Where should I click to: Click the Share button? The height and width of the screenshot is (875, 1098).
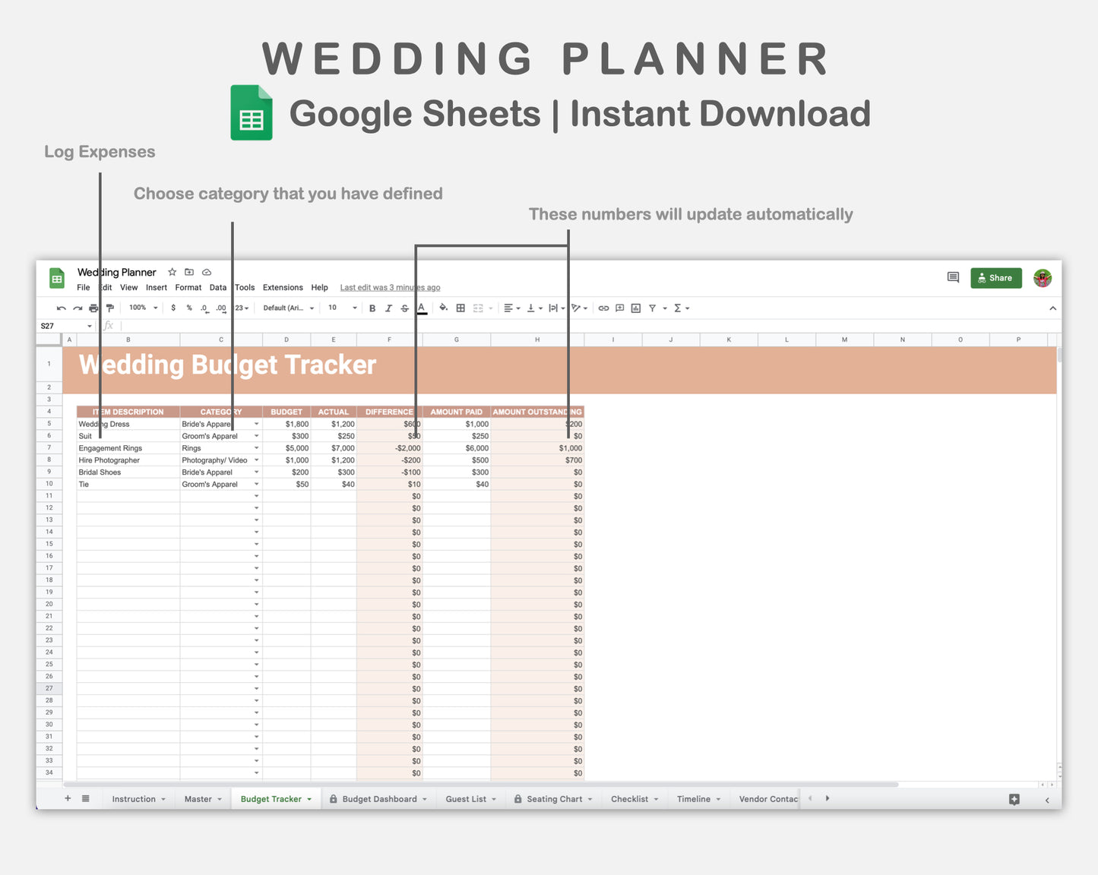996,278
